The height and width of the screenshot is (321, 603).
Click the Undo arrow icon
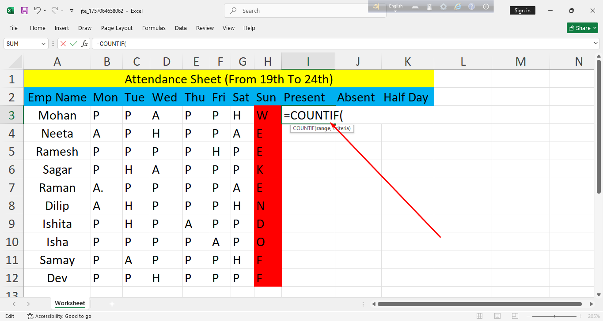[38, 11]
